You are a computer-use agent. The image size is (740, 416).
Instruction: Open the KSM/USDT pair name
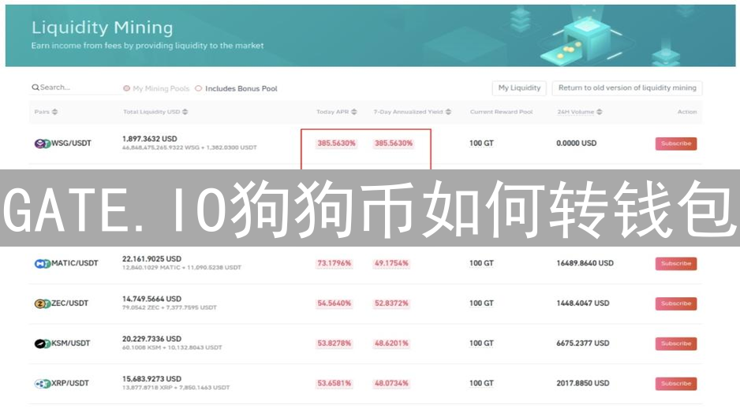70,343
